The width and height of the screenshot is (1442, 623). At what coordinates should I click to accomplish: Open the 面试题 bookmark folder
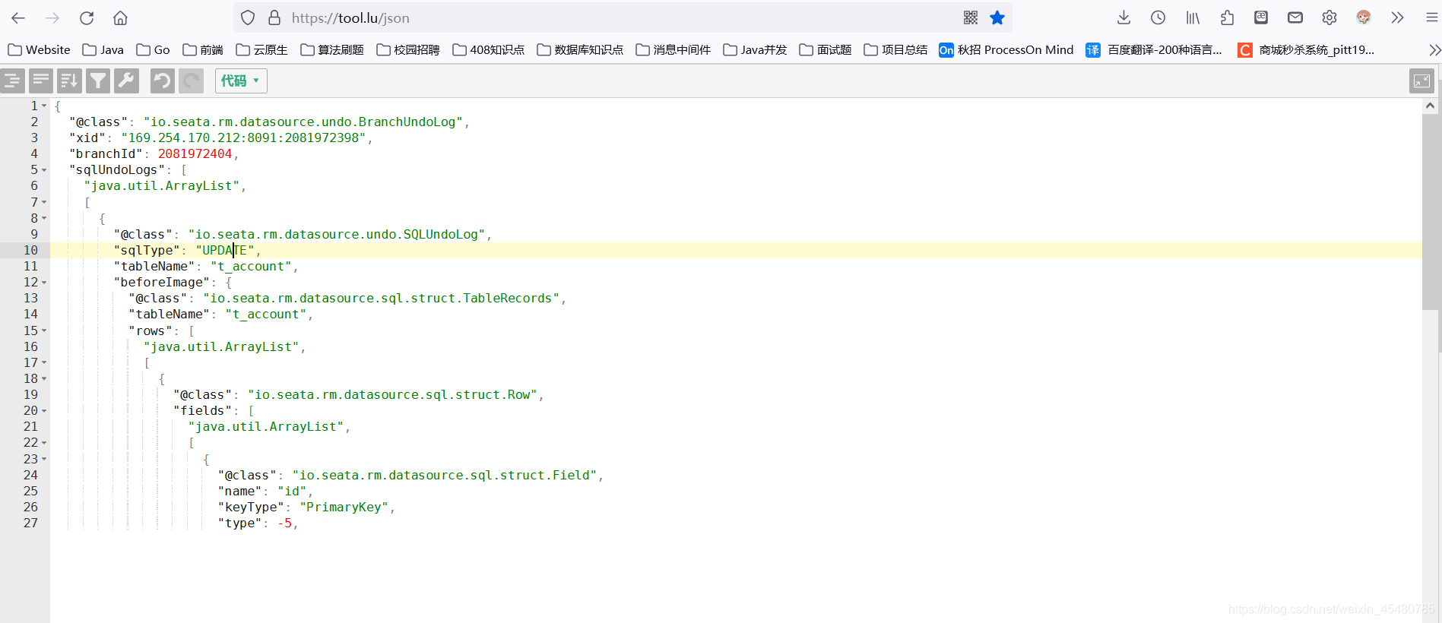point(826,50)
